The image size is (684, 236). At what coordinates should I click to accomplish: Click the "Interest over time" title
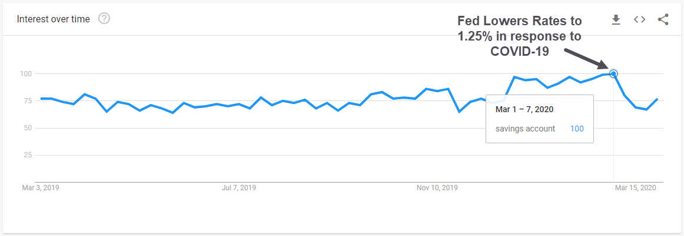[x=54, y=19]
